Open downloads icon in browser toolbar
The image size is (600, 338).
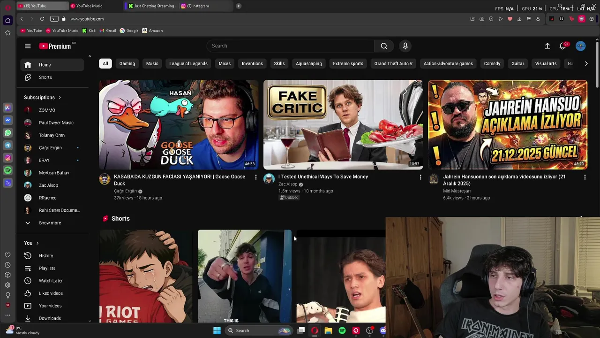[x=519, y=19]
